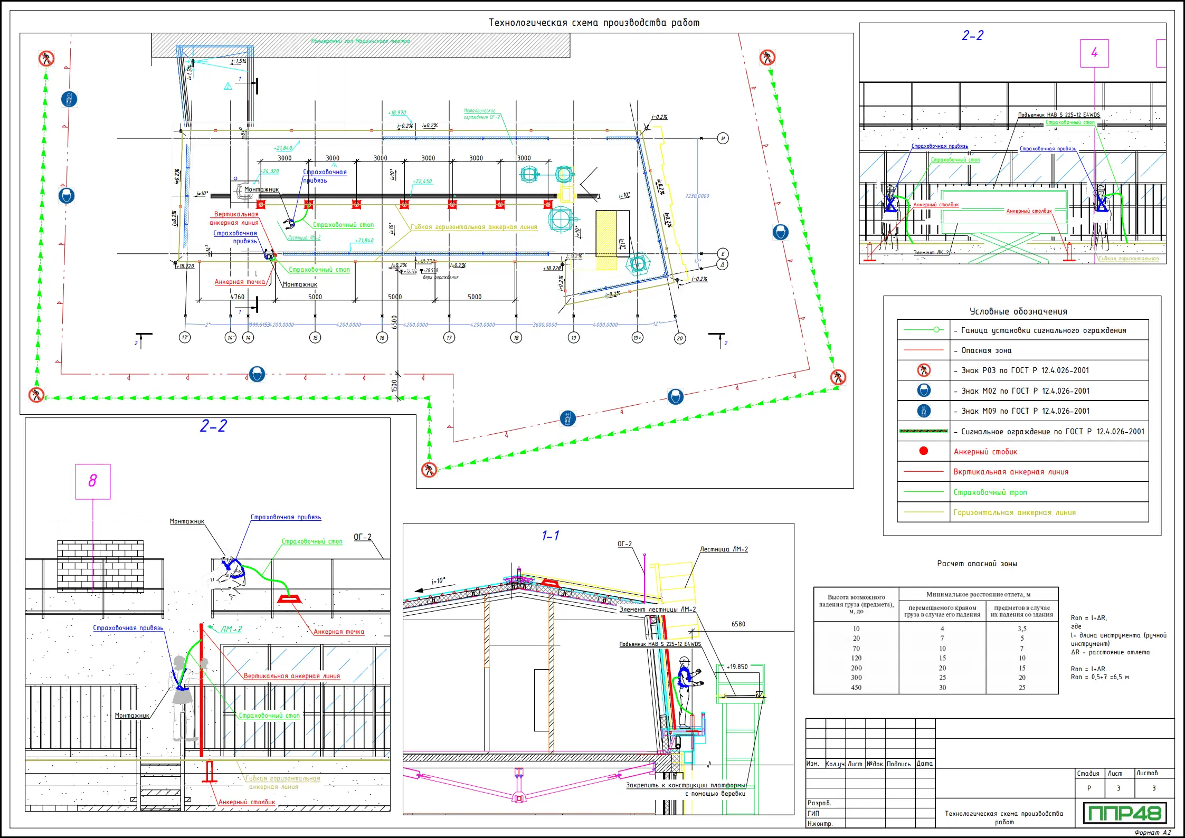The height and width of the screenshot is (838, 1185).
Task: Click the red anchor post dot in legend
Action: click(x=923, y=451)
